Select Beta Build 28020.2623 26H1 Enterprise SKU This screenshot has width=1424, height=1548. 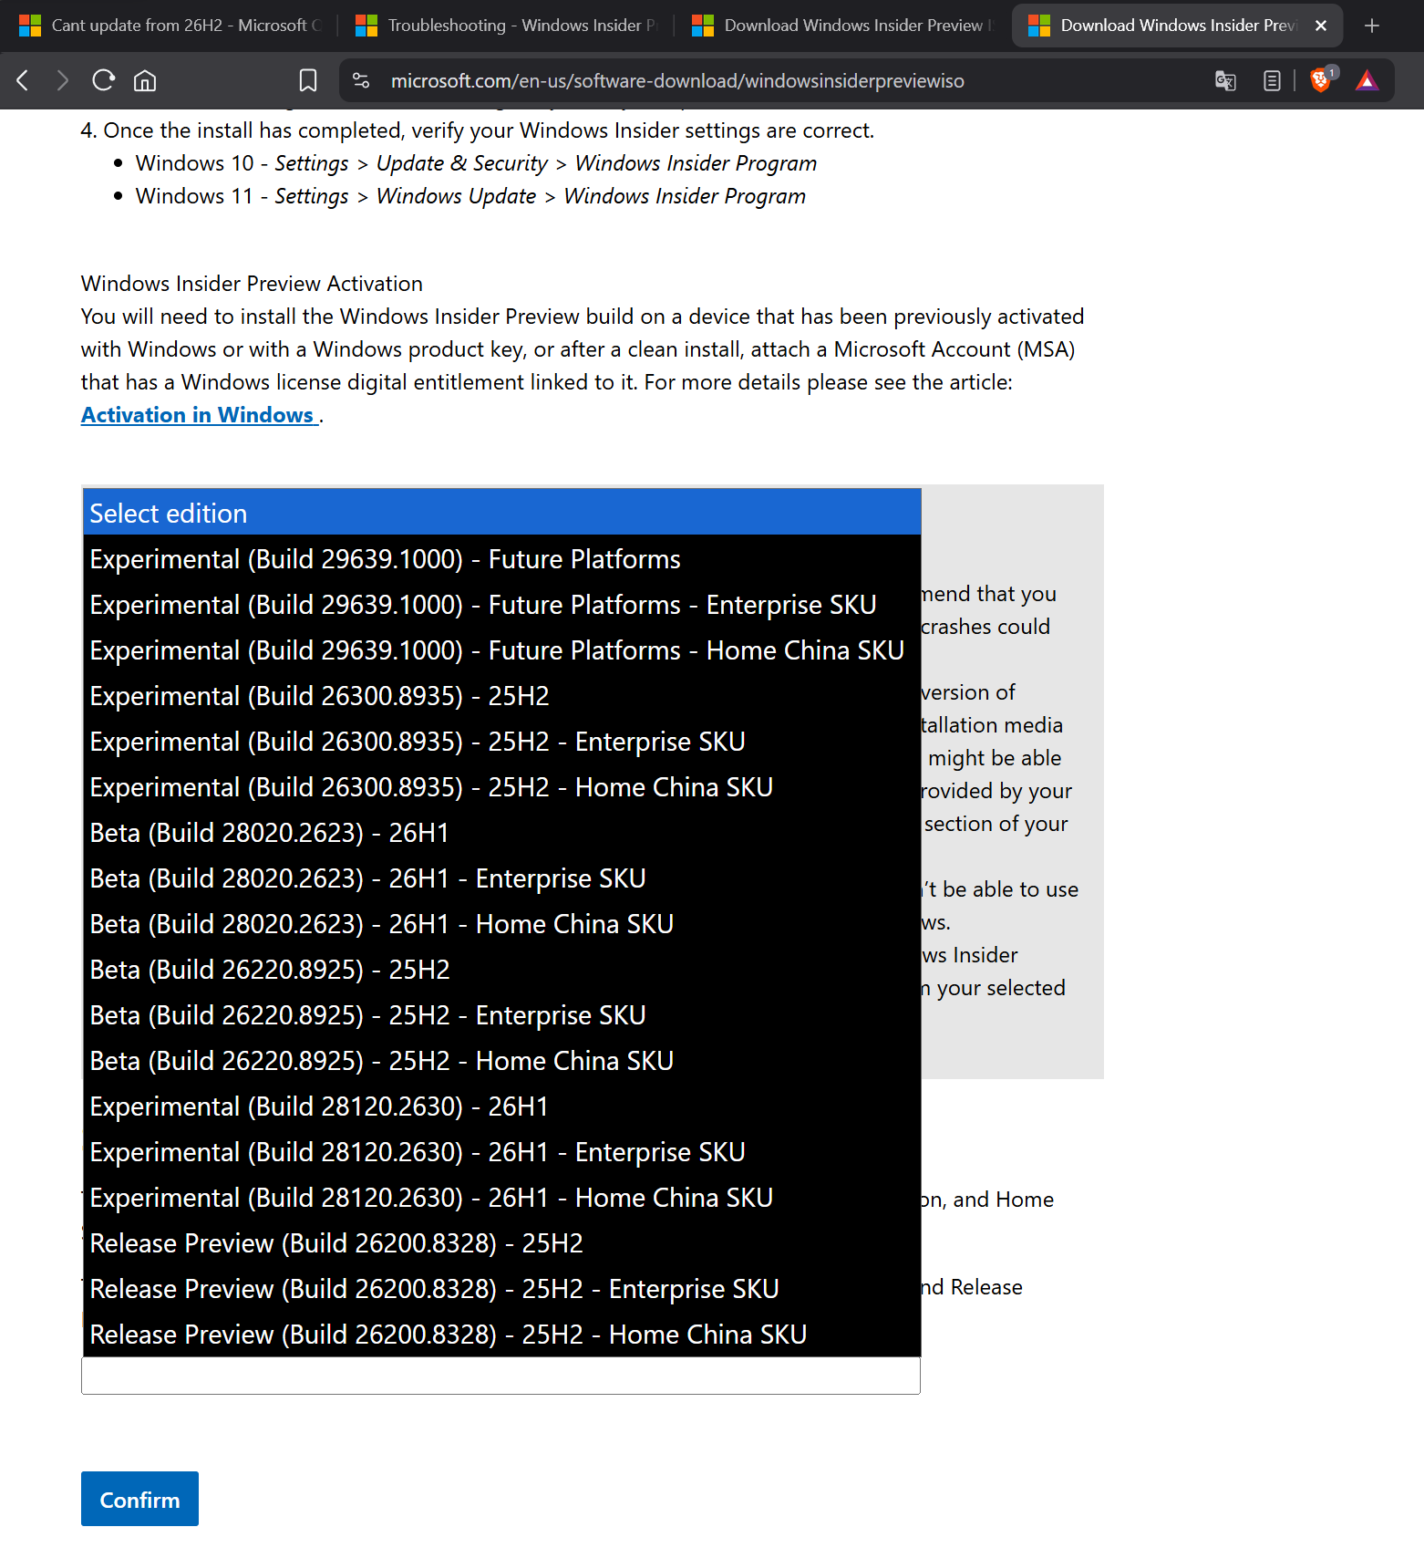[x=502, y=878]
